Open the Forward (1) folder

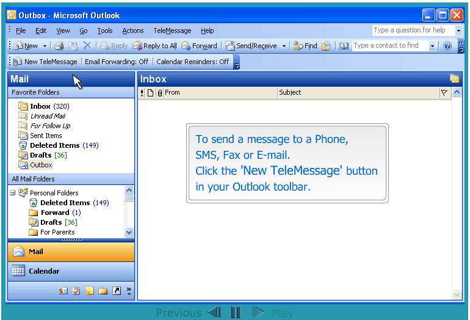tap(55, 213)
